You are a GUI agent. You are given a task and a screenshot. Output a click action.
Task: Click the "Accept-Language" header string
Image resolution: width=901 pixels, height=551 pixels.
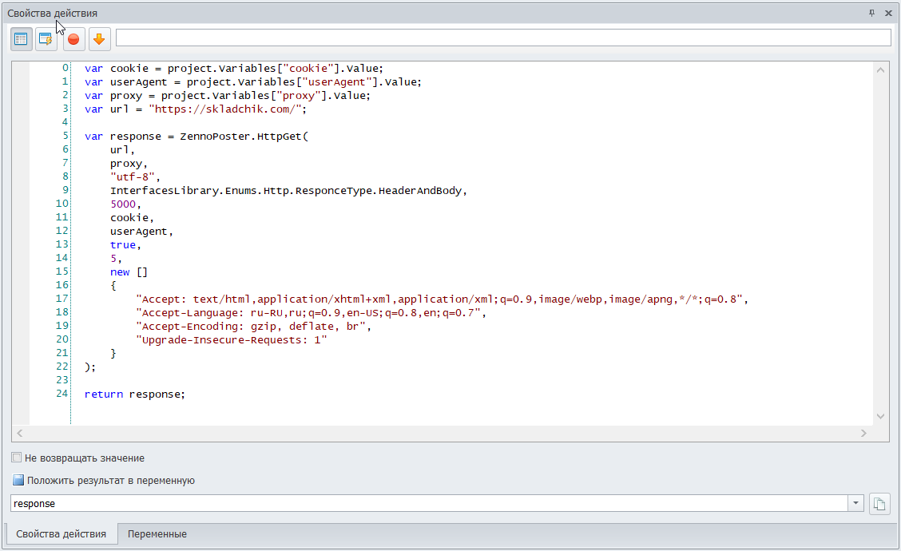pos(308,313)
